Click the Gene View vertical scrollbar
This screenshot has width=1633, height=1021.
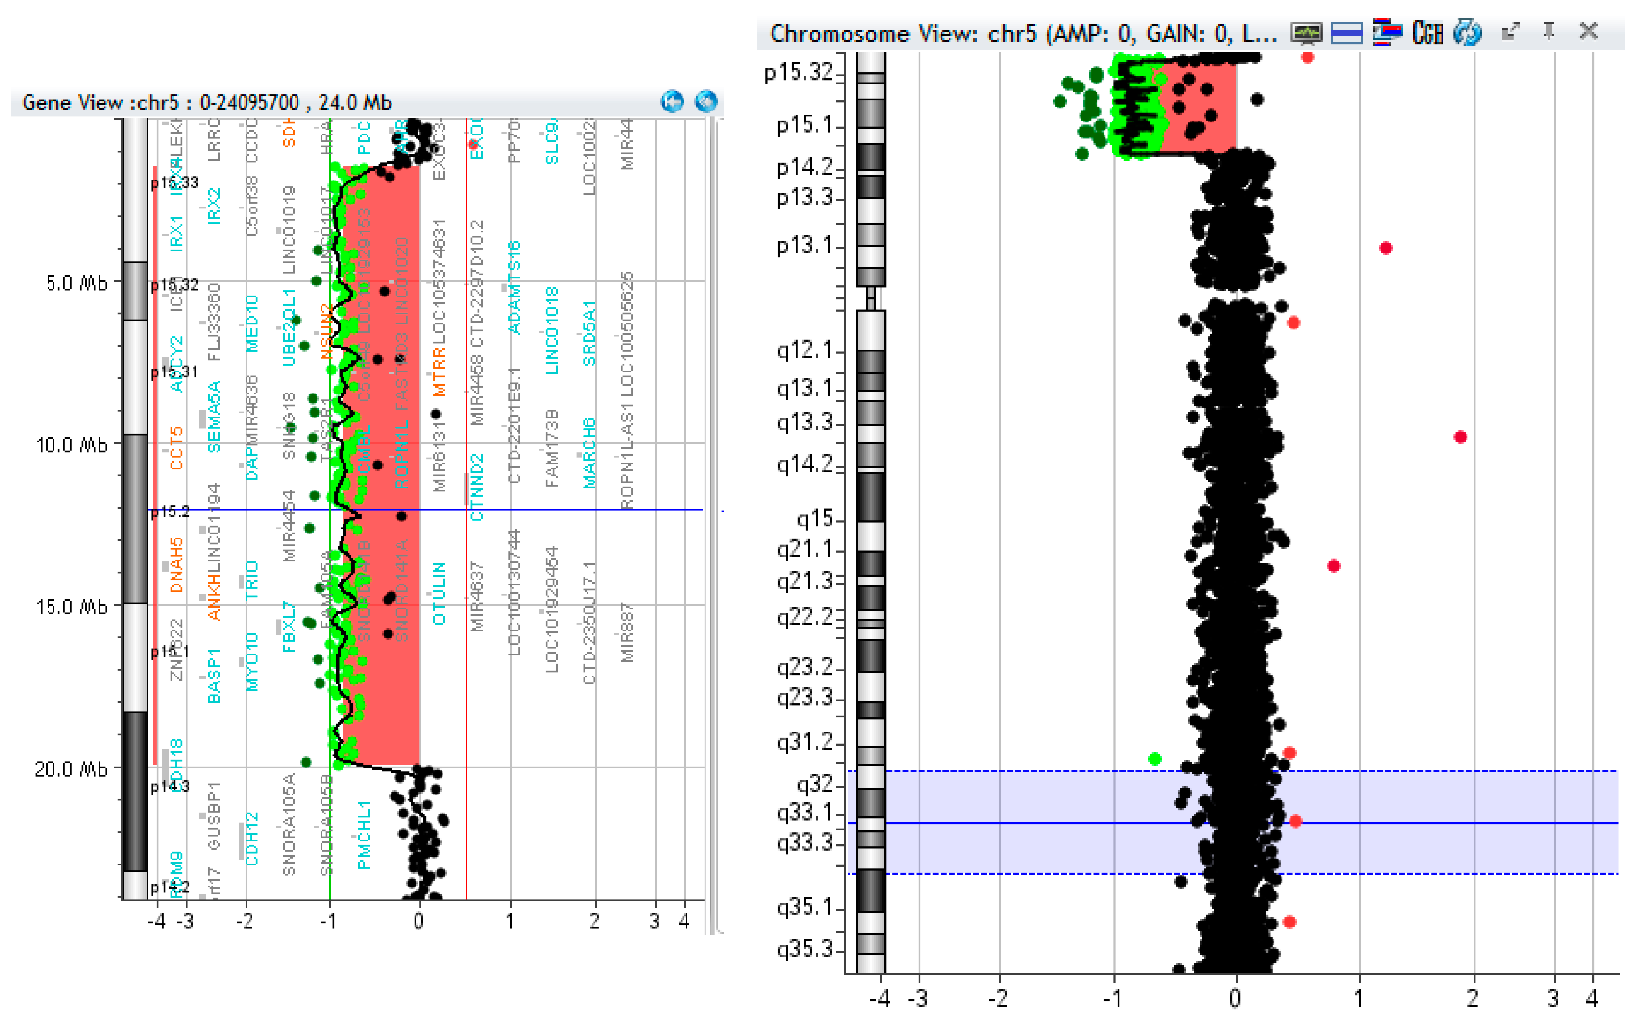[x=711, y=527]
